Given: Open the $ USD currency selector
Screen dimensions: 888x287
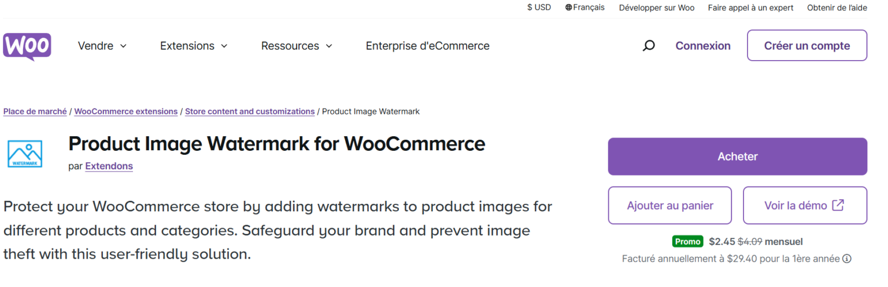Looking at the screenshot, I should click(539, 8).
